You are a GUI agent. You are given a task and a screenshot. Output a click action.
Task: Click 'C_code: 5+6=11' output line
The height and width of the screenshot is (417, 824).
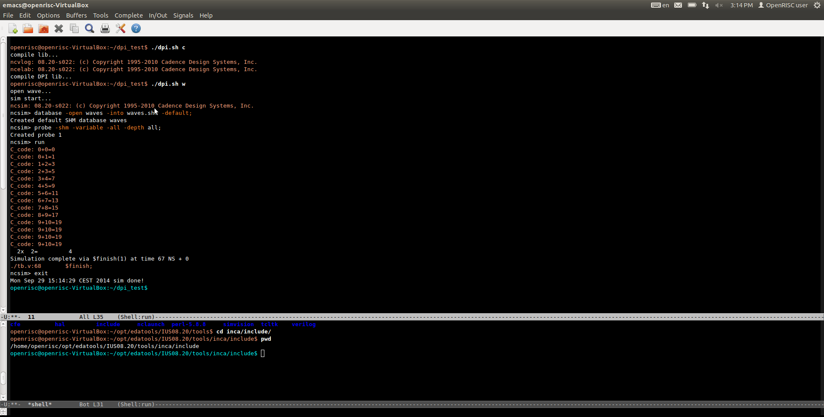click(34, 193)
